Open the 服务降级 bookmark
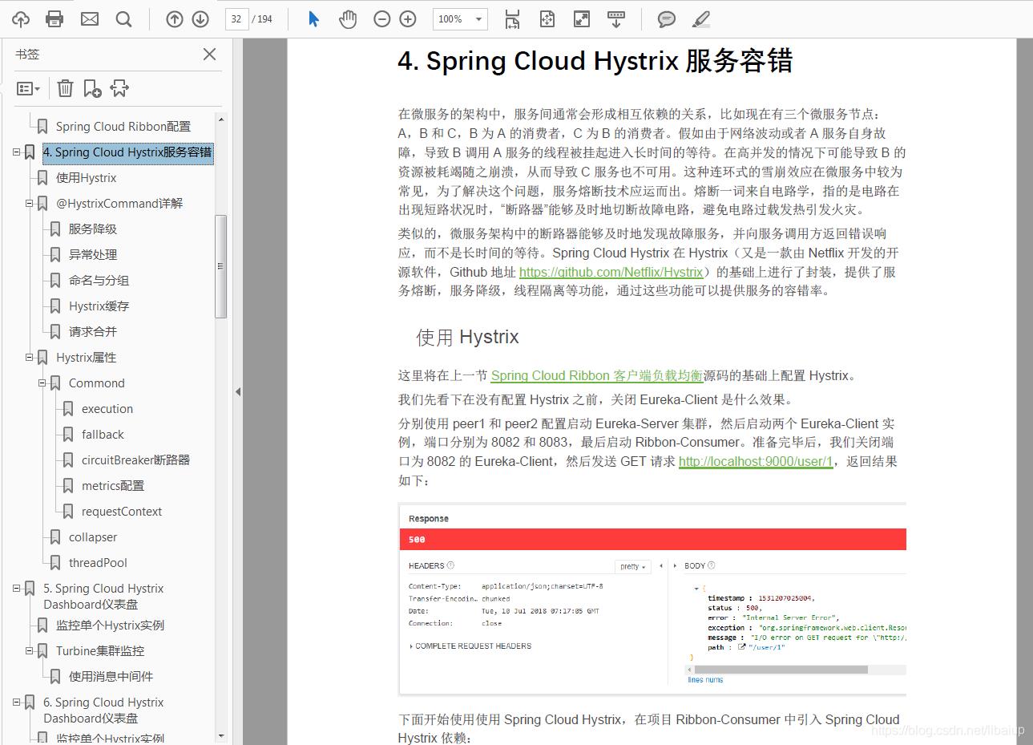Image resolution: width=1033 pixels, height=745 pixels. coord(93,229)
